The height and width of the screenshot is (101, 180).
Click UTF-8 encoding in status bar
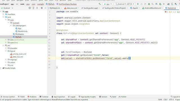(x=171, y=100)
